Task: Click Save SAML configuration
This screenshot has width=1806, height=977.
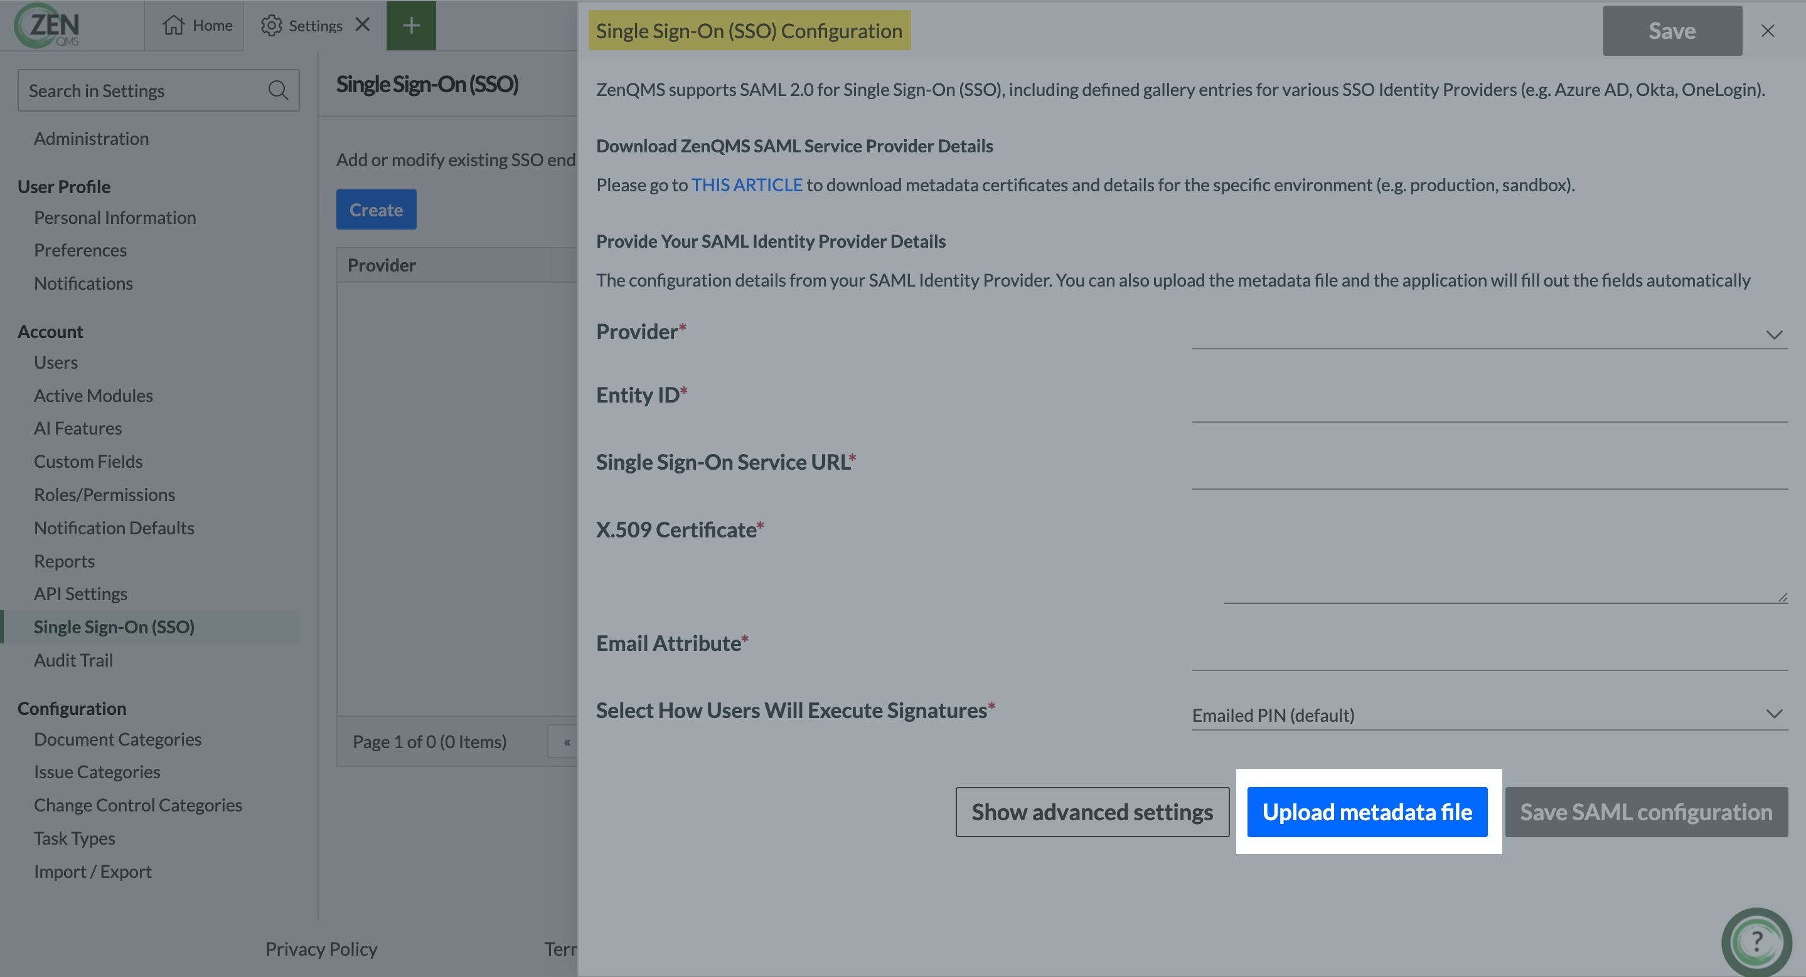Action: 1646,811
